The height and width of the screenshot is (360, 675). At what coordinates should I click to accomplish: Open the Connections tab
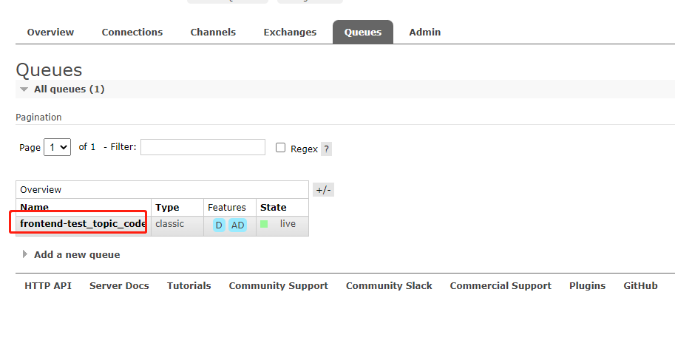(x=132, y=33)
